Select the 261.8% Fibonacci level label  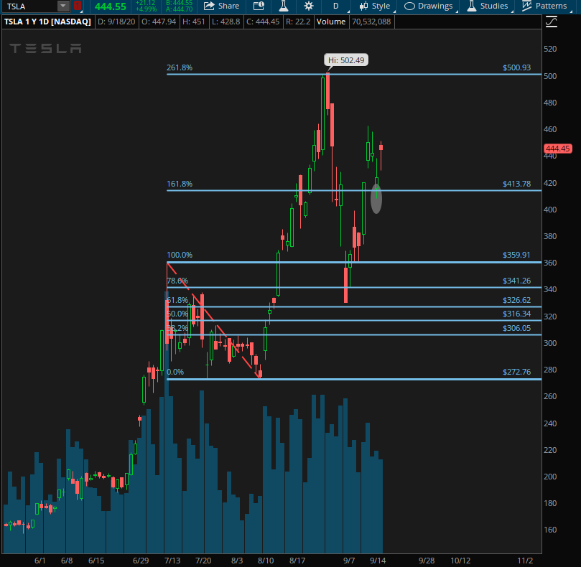point(180,67)
